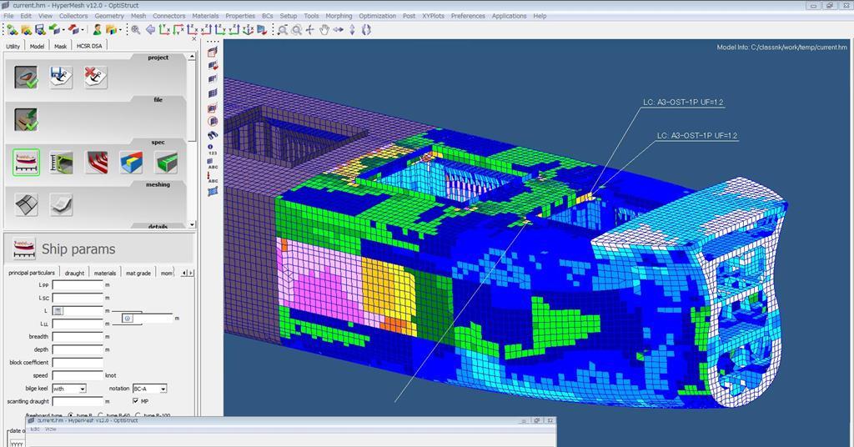Click the Save Model toolbar icon

point(40,29)
